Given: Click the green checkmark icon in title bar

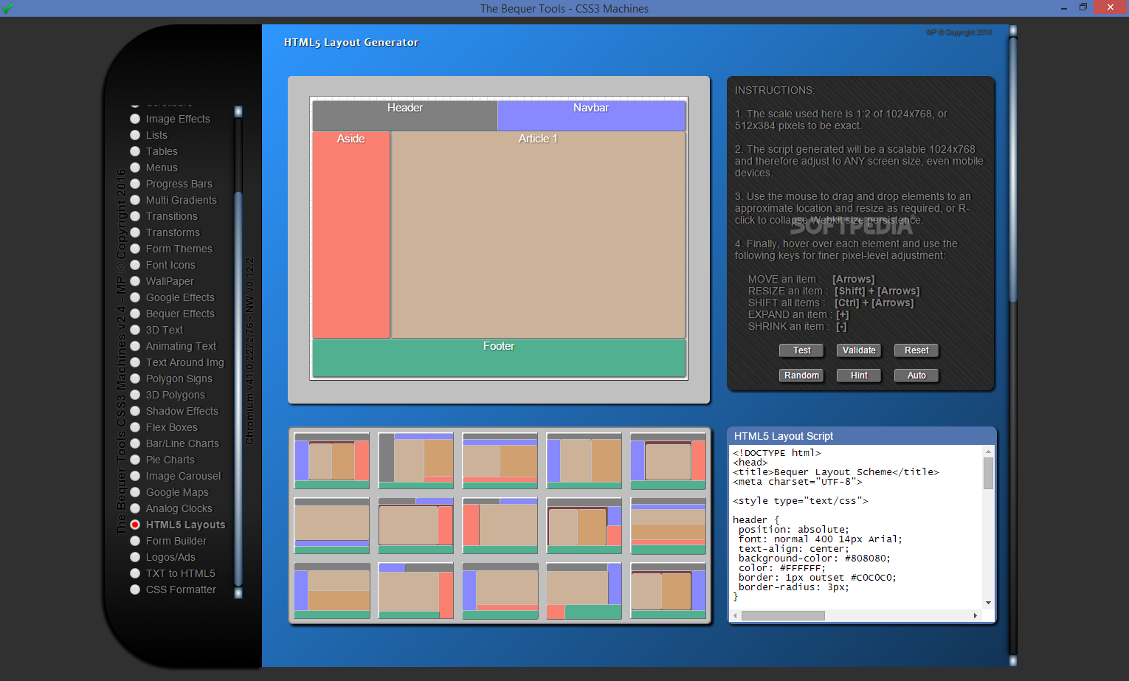Looking at the screenshot, I should [x=7, y=8].
